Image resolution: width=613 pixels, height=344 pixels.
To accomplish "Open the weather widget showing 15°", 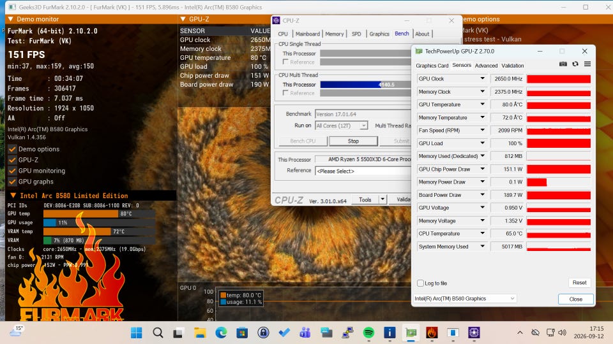I will (x=17, y=331).
